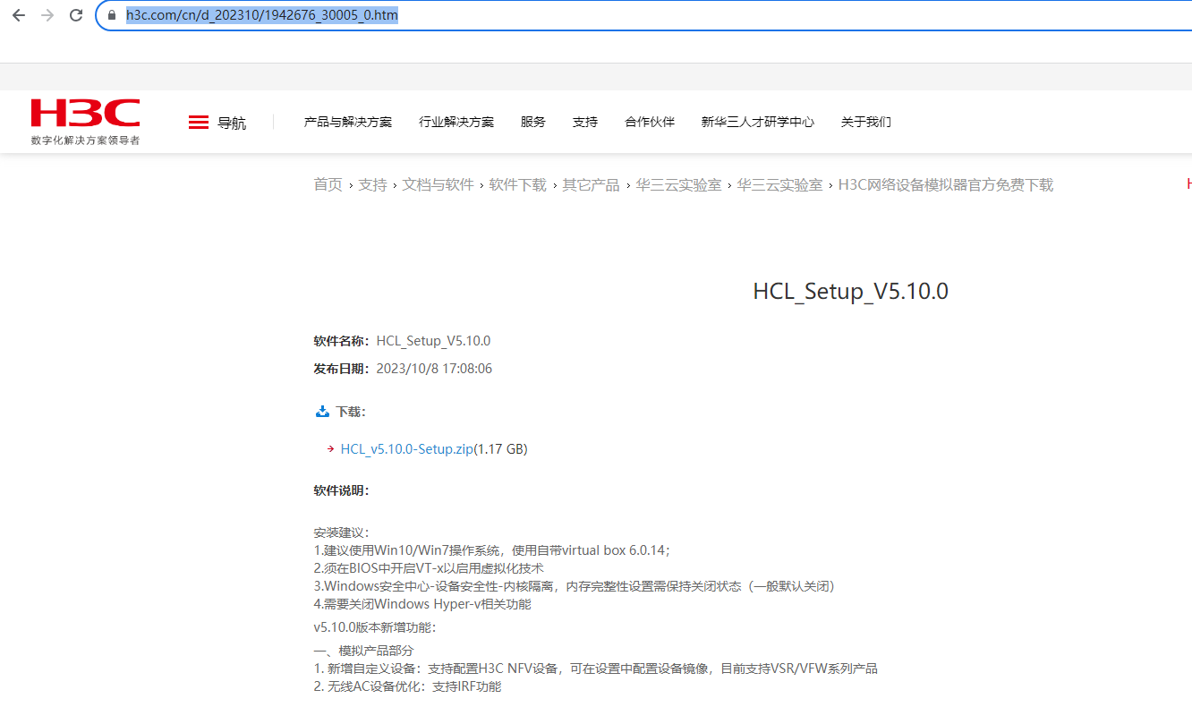The image size is (1192, 724).
Task: Go to 首页 in the breadcrumb
Action: tap(328, 184)
